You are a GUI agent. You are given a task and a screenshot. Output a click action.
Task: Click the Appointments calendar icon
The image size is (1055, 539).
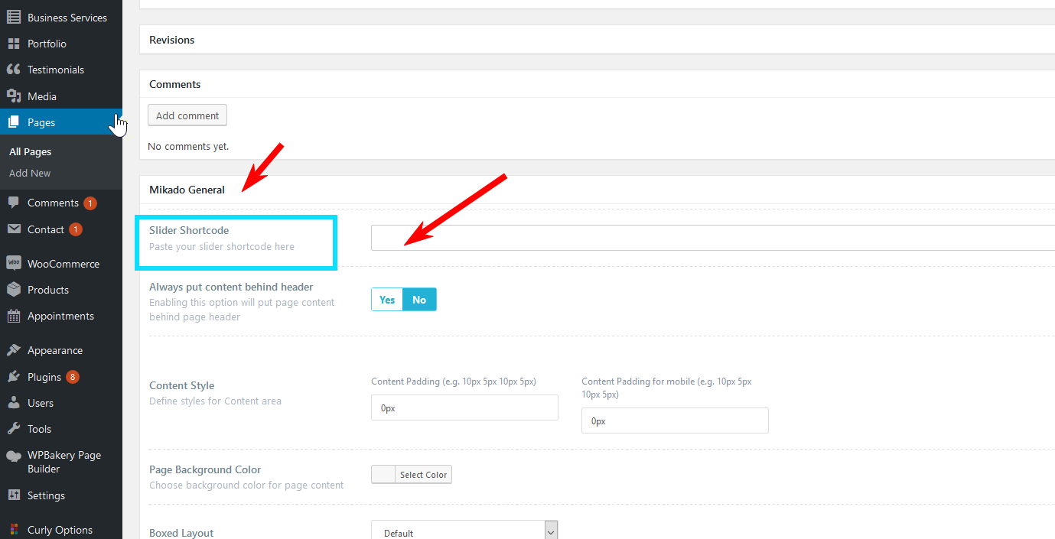14,316
